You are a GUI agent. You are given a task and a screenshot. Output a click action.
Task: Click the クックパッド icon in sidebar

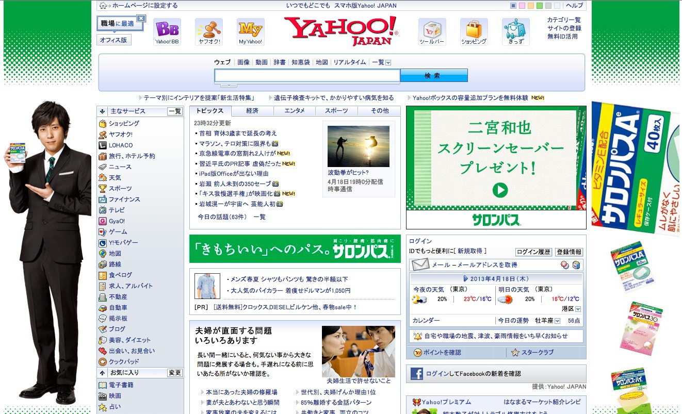pos(103,362)
